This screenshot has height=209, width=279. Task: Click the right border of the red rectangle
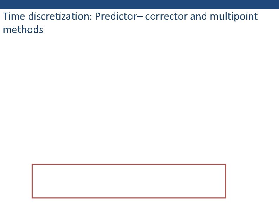(225, 181)
